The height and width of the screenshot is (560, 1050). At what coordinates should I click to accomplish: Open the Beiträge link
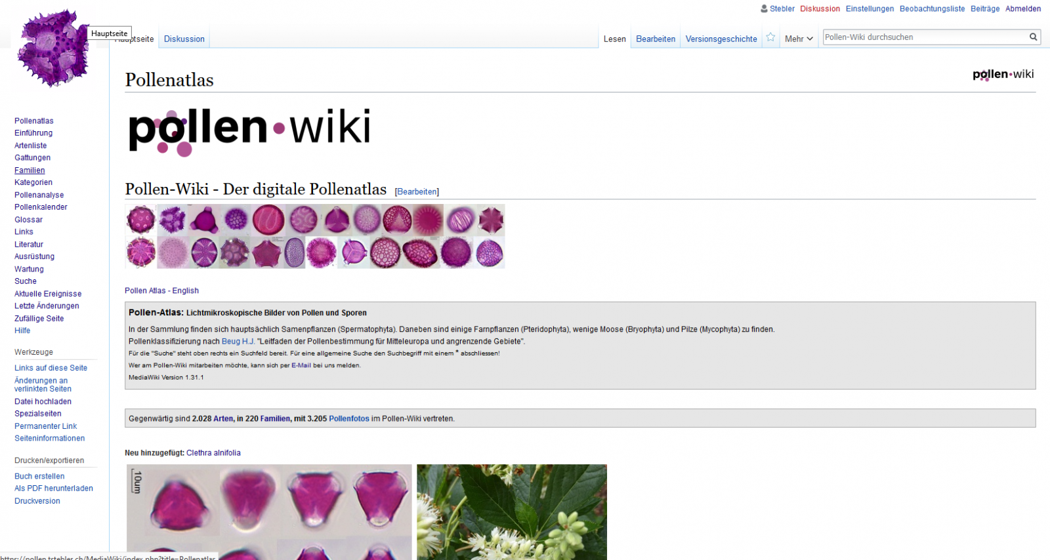[x=985, y=9]
